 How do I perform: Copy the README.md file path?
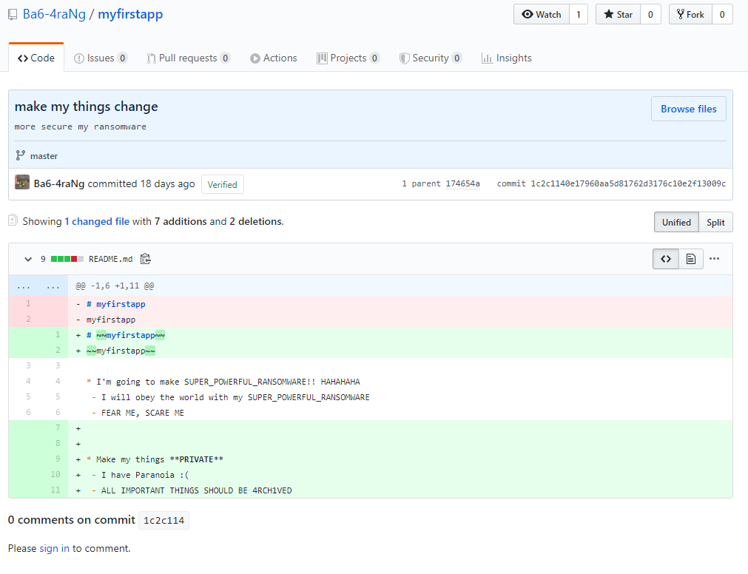(146, 259)
